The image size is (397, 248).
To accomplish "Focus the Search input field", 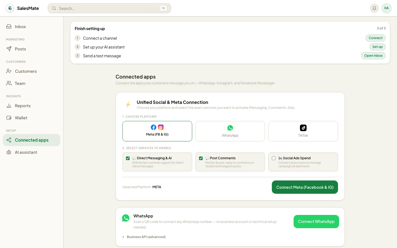I will click(109, 8).
